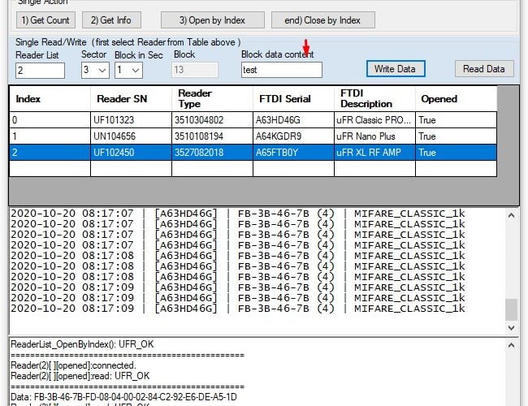
Task: Select description cell uFR Classic PRO...
Action: [x=374, y=120]
